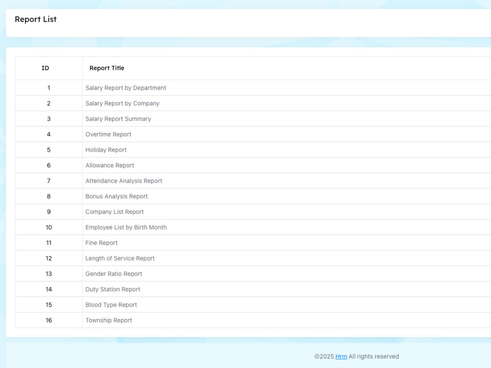Click ID cell number 2

[x=49, y=103]
